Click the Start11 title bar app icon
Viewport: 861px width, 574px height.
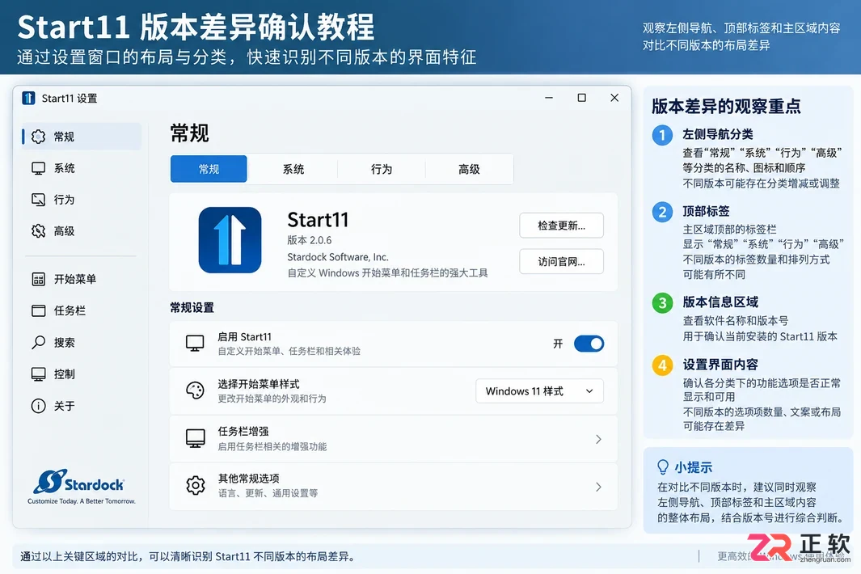pos(28,99)
